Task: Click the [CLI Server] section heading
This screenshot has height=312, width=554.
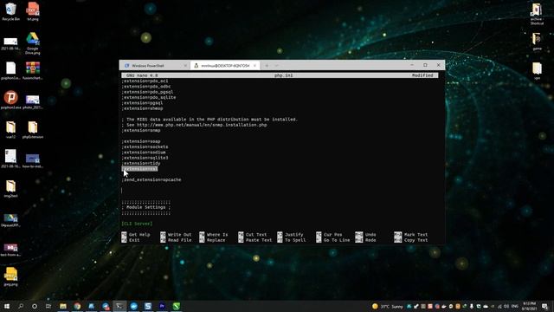Action: click(x=137, y=224)
